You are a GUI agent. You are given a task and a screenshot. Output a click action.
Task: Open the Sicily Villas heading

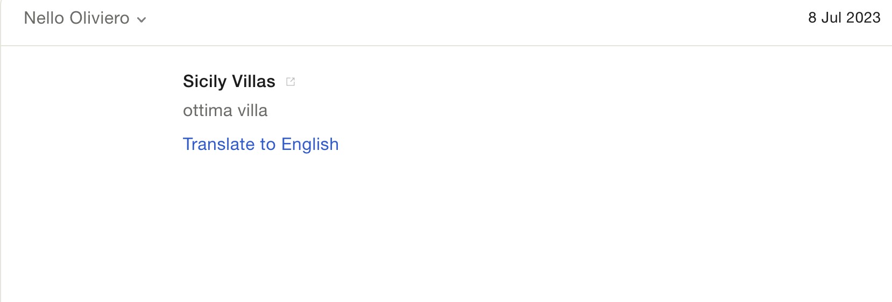coord(229,82)
